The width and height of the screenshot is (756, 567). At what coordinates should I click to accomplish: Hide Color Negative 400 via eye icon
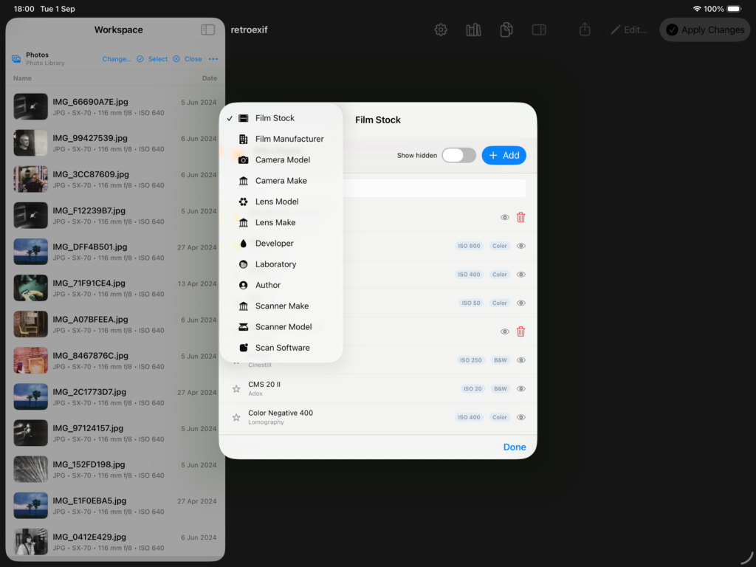521,418
